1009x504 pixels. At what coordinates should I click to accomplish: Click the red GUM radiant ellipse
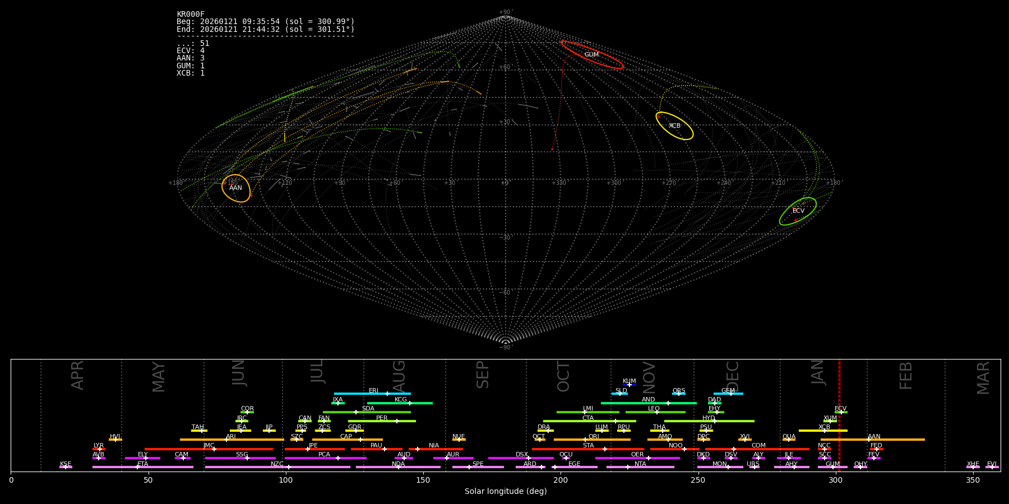(x=592, y=55)
